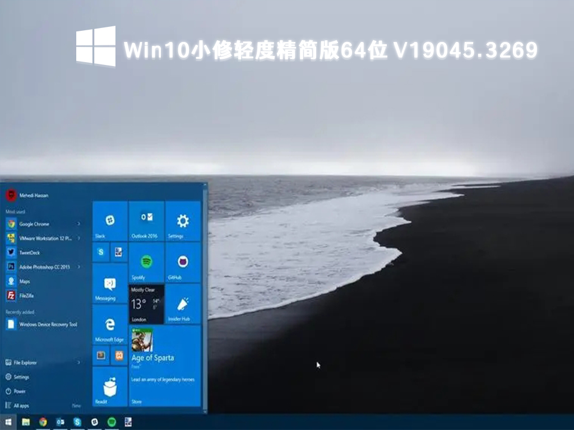Screen dimensions: 574x430
Task: Open the Insider Hub tile
Action: tap(183, 304)
